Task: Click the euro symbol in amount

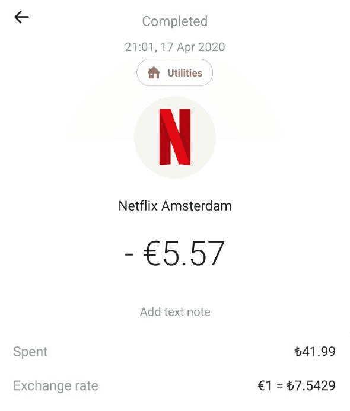Action: [x=151, y=253]
